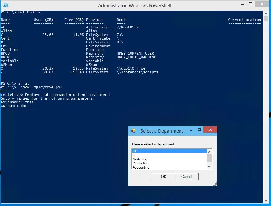
Task: Minimize the PowerShell window
Action: point(242,5)
